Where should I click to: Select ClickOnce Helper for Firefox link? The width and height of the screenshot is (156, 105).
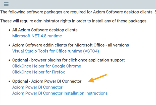coord(38,72)
